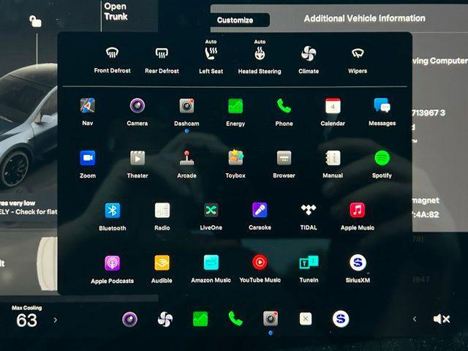Tap the unlock padlock icon
The width and height of the screenshot is (468, 351).
point(35,21)
